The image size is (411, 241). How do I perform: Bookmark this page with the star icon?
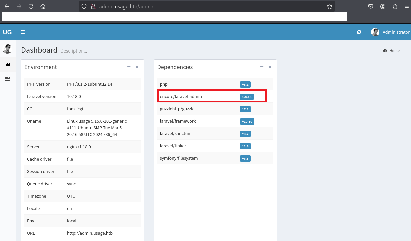coord(329,6)
